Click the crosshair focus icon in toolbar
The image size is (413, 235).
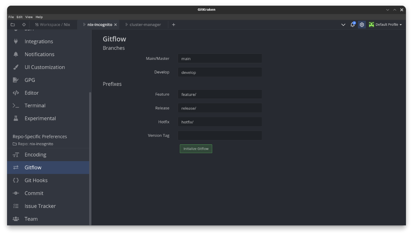[x=23, y=24]
